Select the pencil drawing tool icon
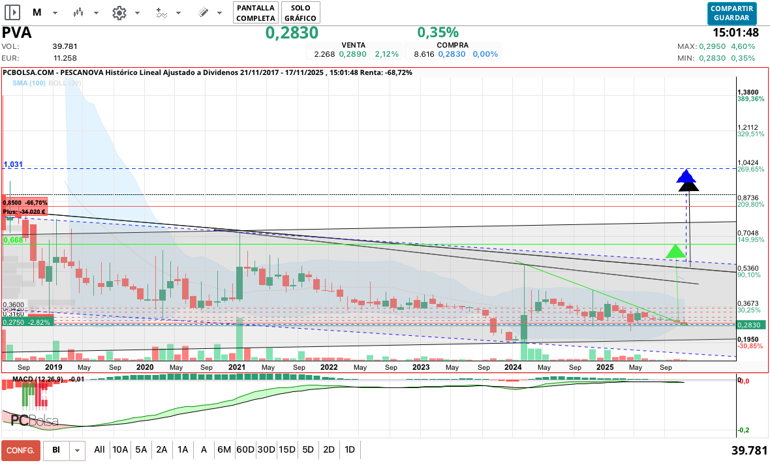770x465 pixels. [x=203, y=12]
